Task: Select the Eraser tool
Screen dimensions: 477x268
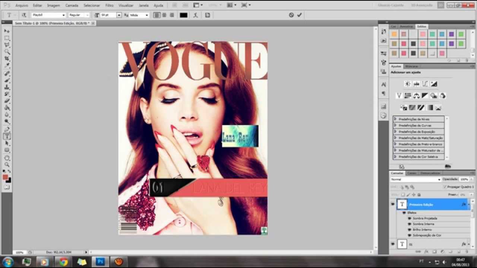Action: point(7,101)
